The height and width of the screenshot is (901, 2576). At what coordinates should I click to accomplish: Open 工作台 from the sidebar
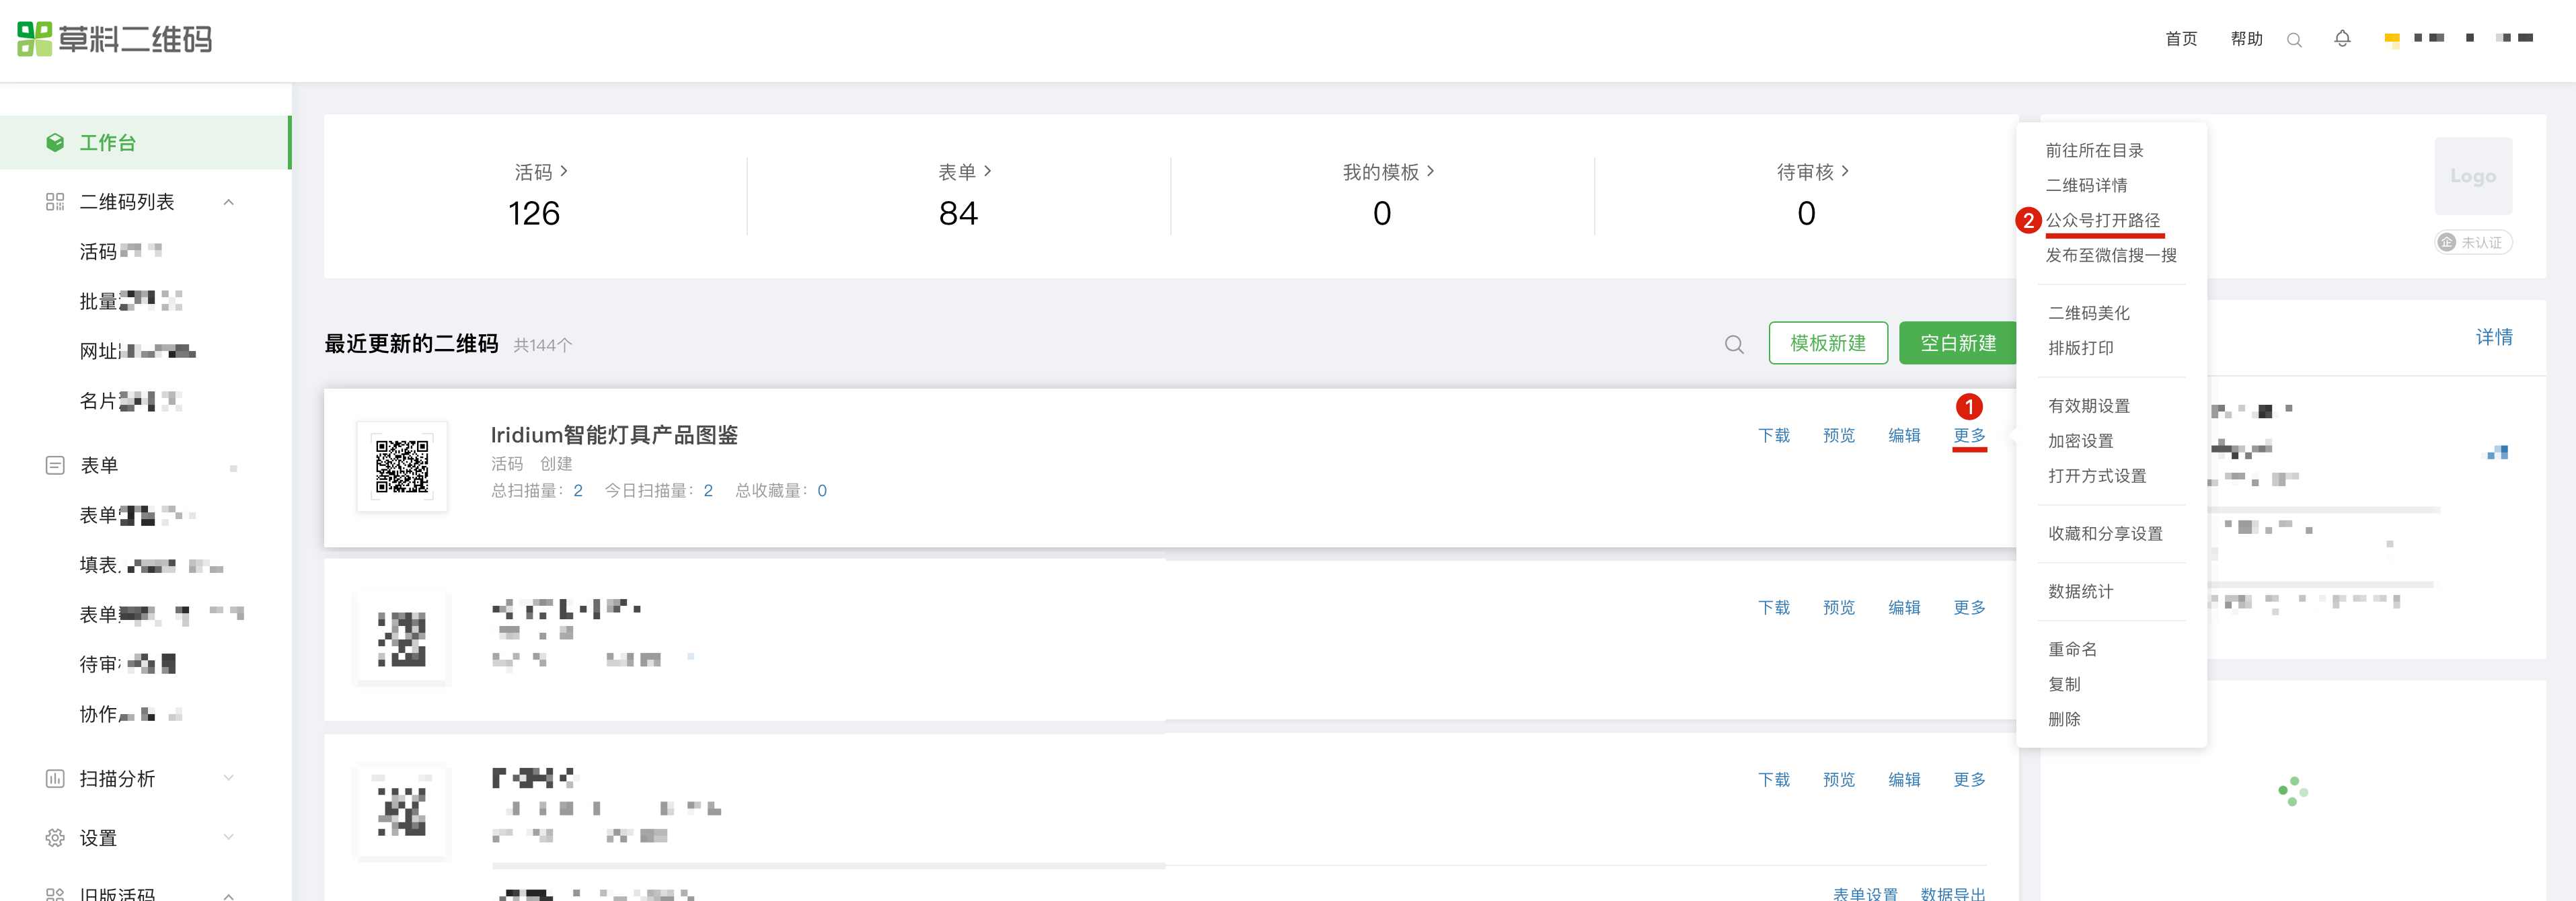(x=108, y=143)
